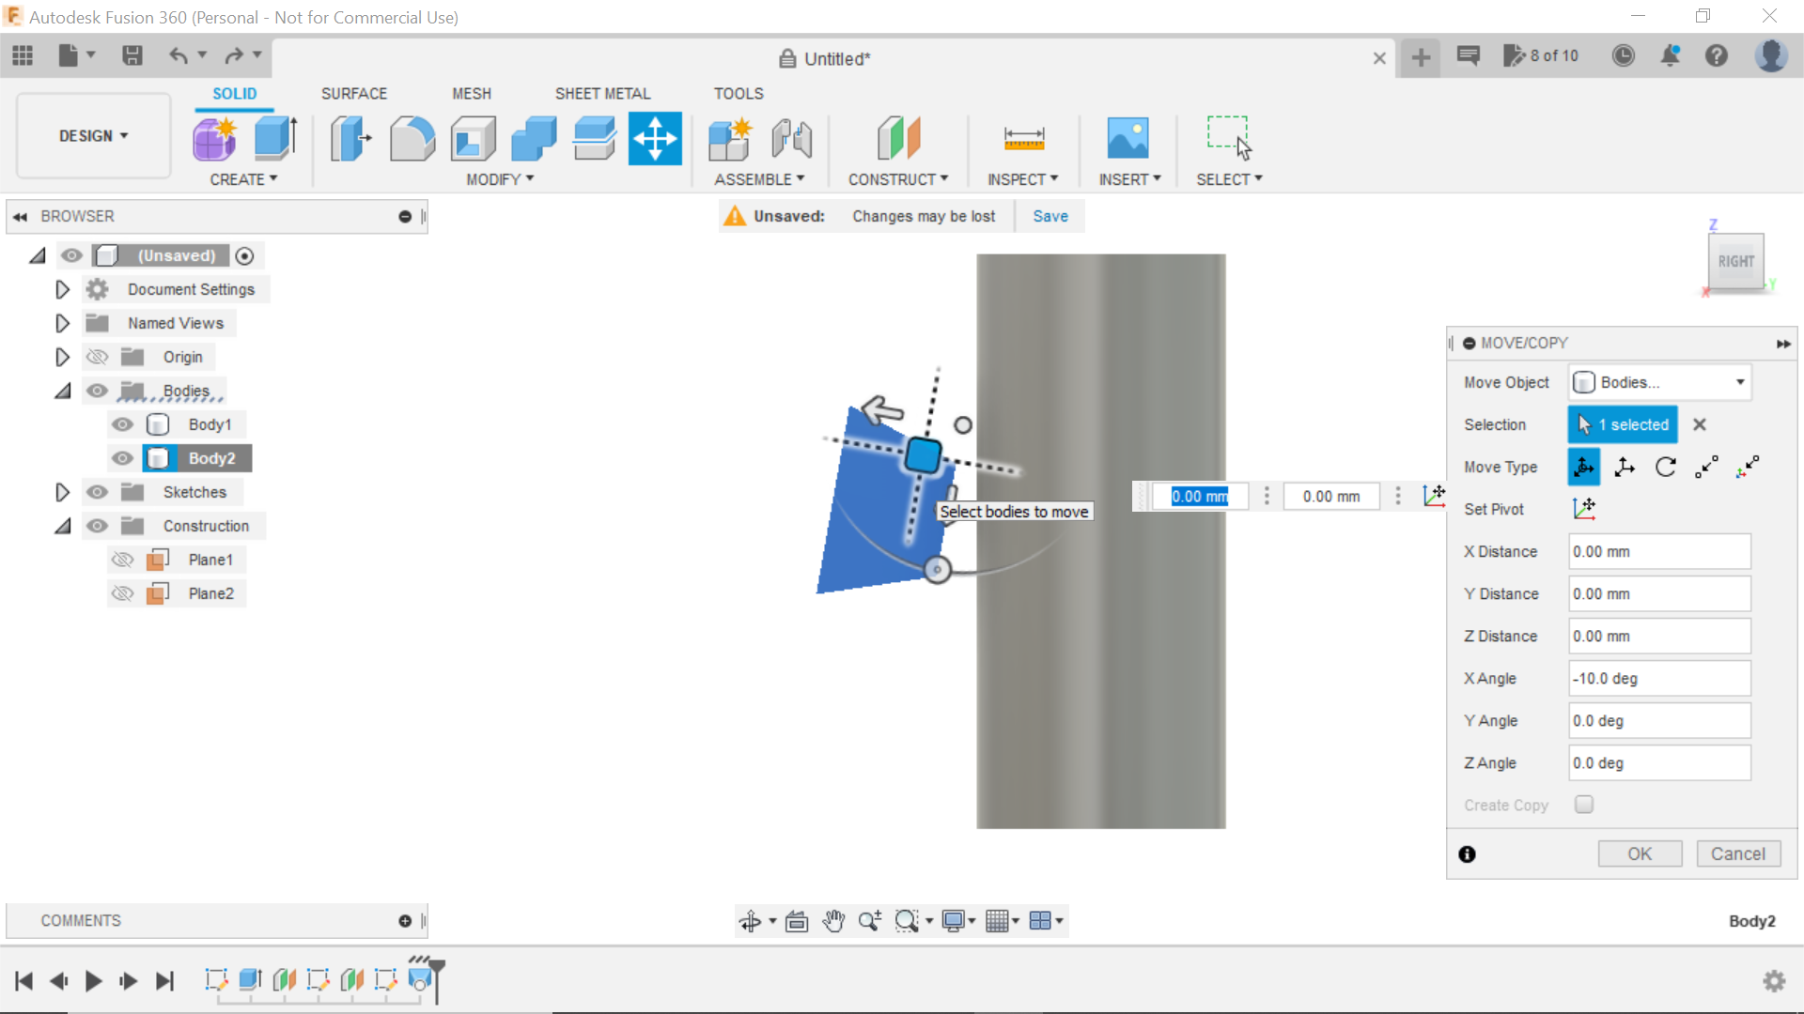1804x1014 pixels.
Task: Click the Set Pivot icon
Action: click(x=1585, y=508)
